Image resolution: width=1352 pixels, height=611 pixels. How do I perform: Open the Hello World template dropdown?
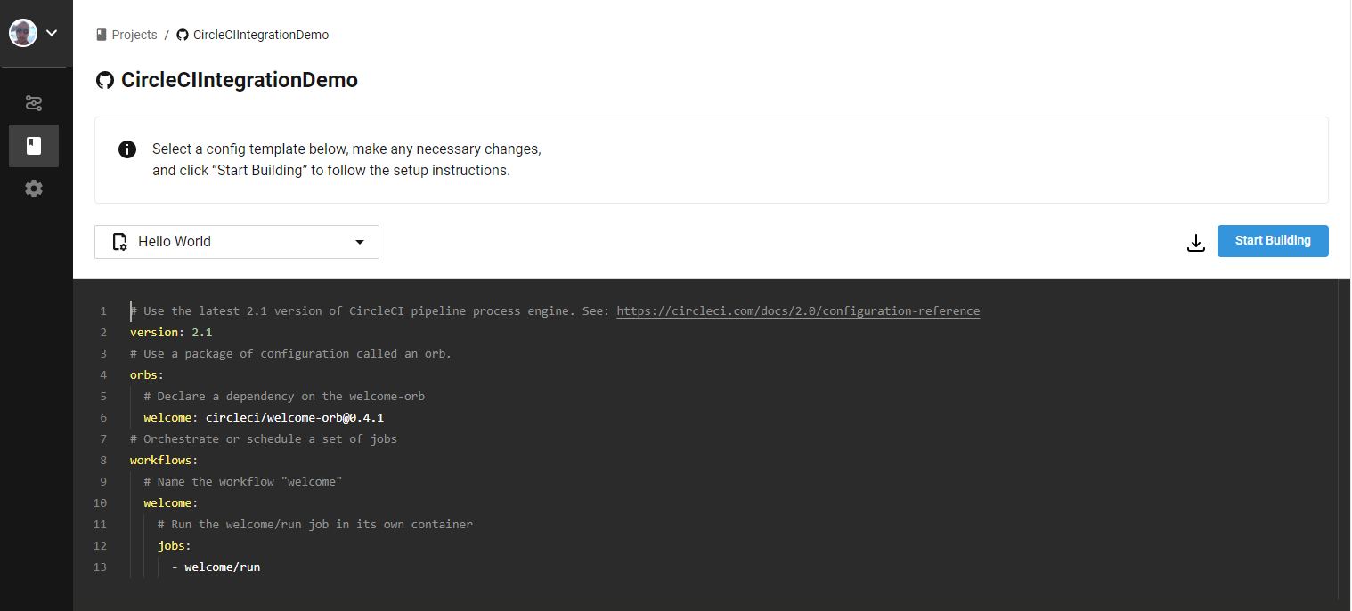tap(236, 241)
